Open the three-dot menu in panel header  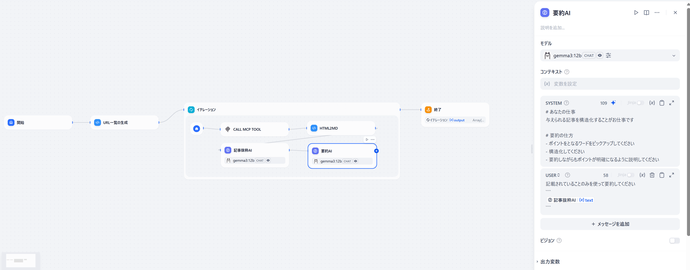pos(657,13)
